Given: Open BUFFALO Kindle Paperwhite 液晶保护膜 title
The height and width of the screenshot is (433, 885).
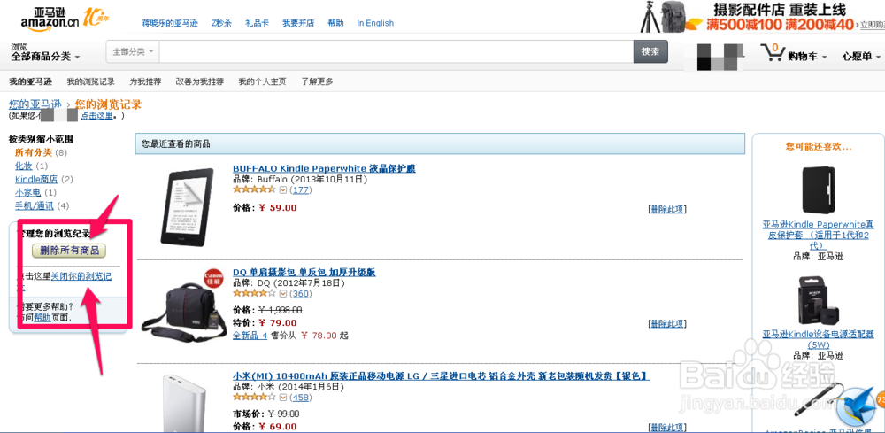Looking at the screenshot, I should (x=324, y=169).
